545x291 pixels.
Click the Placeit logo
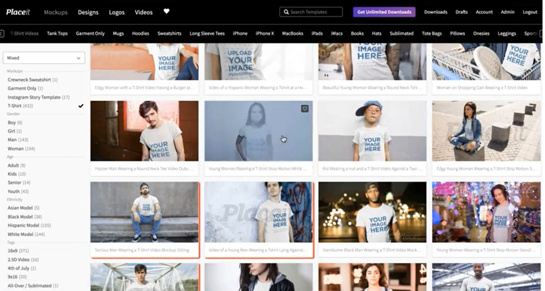pyautogui.click(x=18, y=12)
